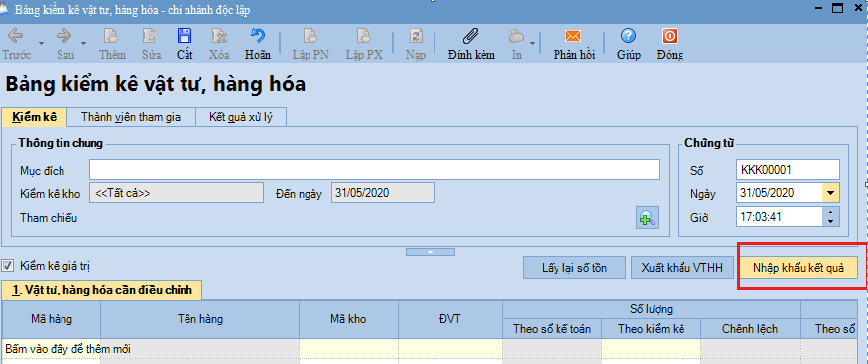Click the Giờ time field value
Viewport: 868px width, 364px height.
click(780, 217)
